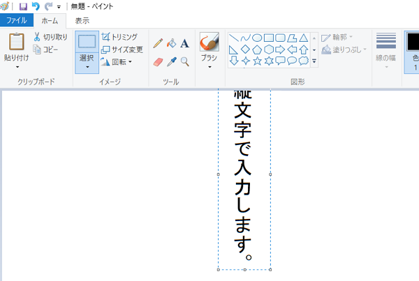Choose the Line shape
Viewport: 419px width, 281px height.
pos(234,38)
